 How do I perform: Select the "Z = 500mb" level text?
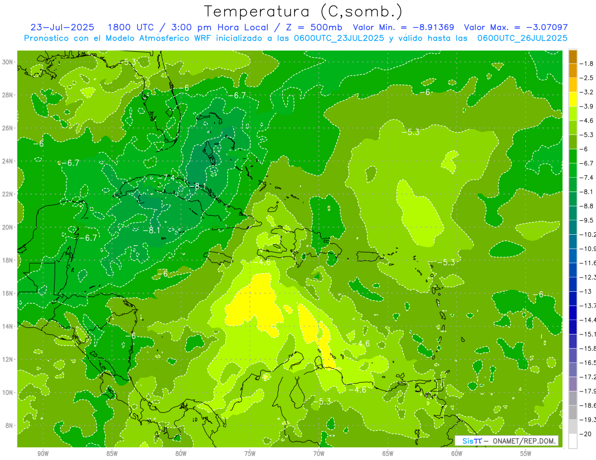click(313, 27)
